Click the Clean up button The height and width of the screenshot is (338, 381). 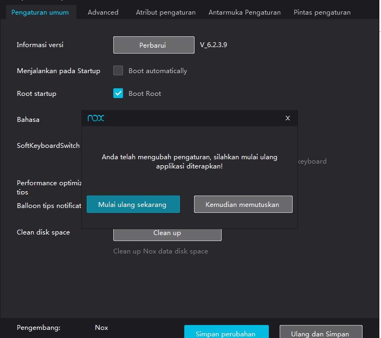tap(167, 233)
